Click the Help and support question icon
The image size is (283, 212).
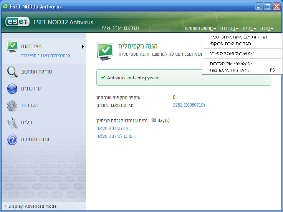coord(13,139)
